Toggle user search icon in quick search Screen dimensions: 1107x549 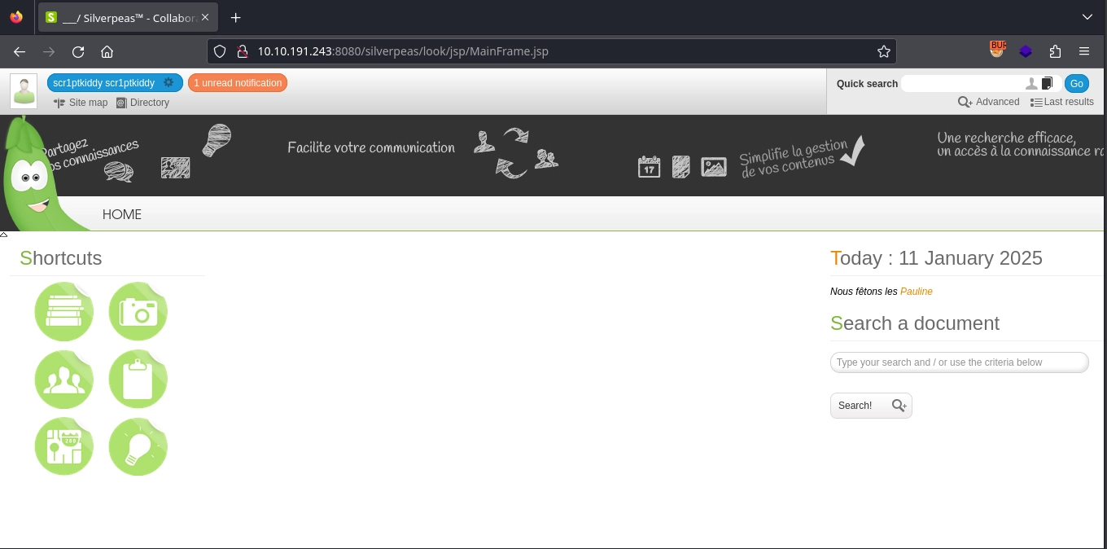click(x=1031, y=83)
